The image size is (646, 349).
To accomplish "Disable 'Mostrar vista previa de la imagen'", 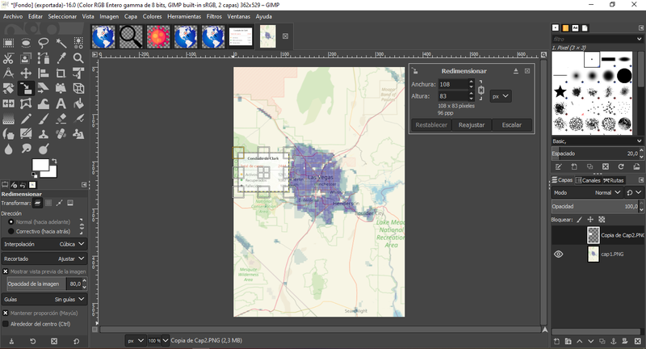I will click(x=6, y=271).
